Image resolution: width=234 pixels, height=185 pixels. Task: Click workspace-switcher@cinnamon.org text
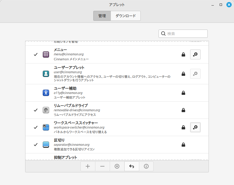point(79,127)
